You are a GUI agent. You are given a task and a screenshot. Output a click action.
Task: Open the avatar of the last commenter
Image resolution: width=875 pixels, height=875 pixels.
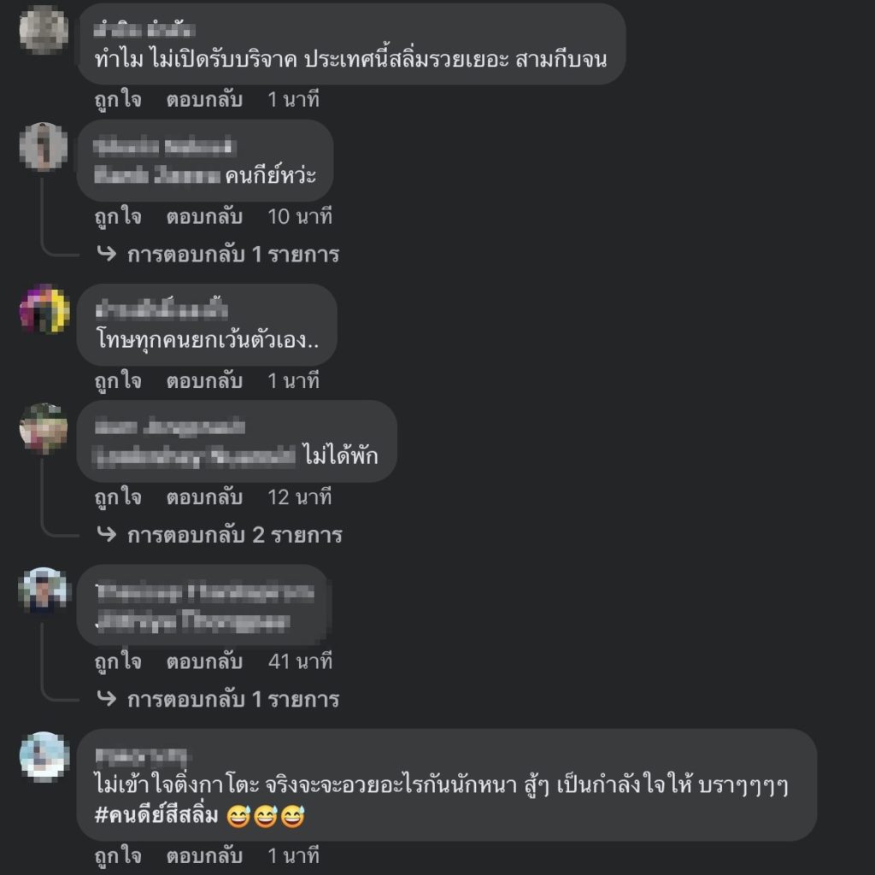pos(44,755)
